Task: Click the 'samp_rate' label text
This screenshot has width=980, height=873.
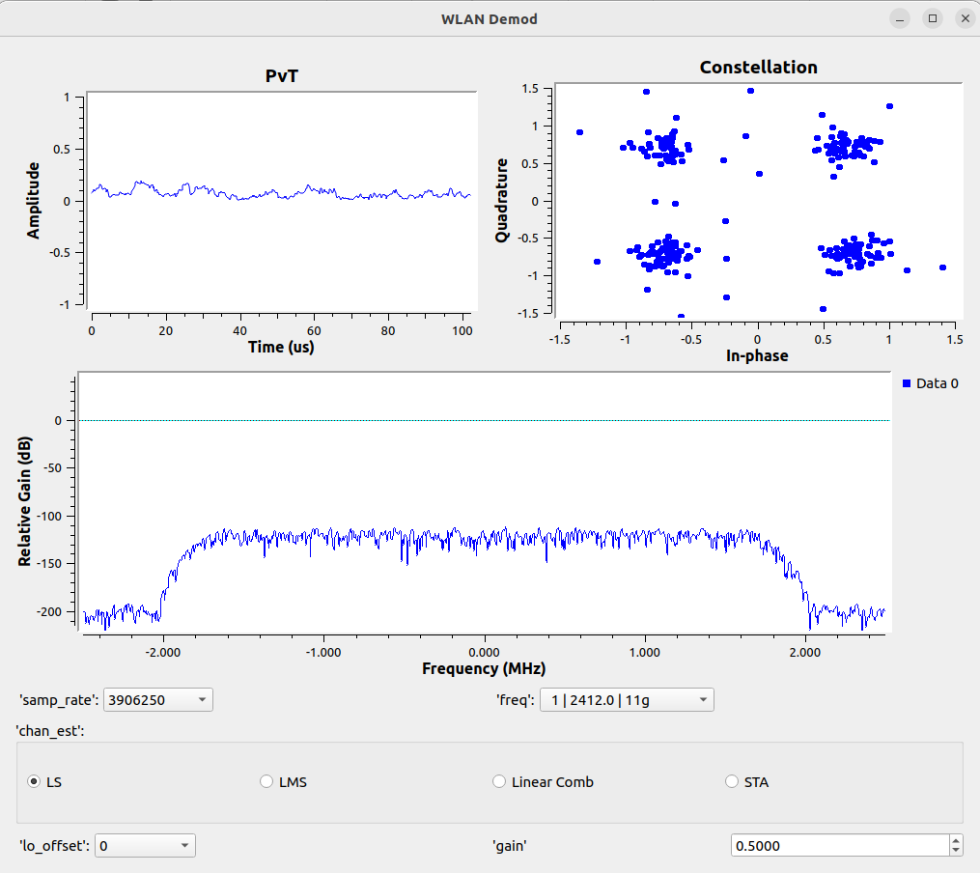Action: 59,700
